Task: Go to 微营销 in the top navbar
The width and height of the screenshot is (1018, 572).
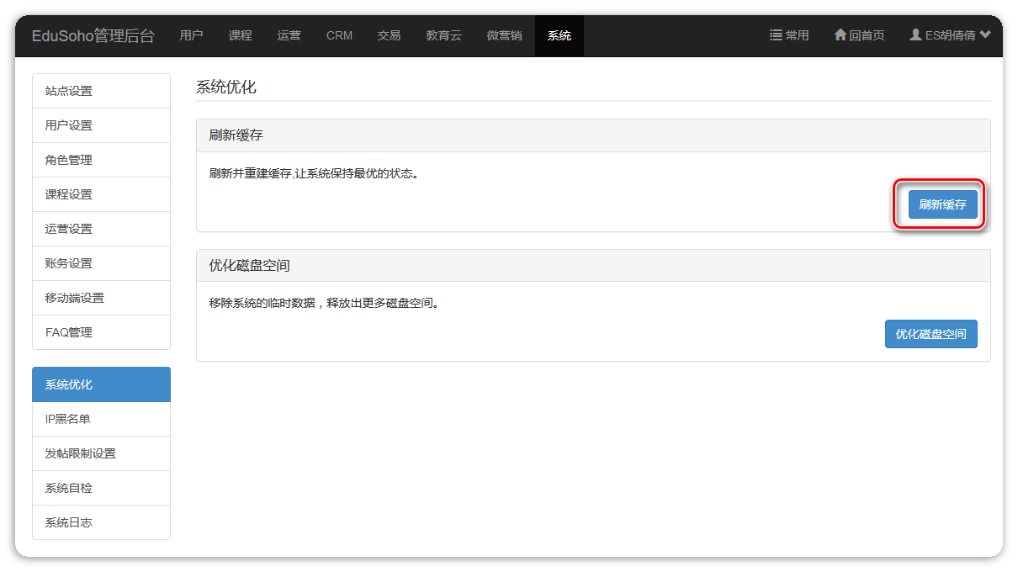Action: point(504,35)
